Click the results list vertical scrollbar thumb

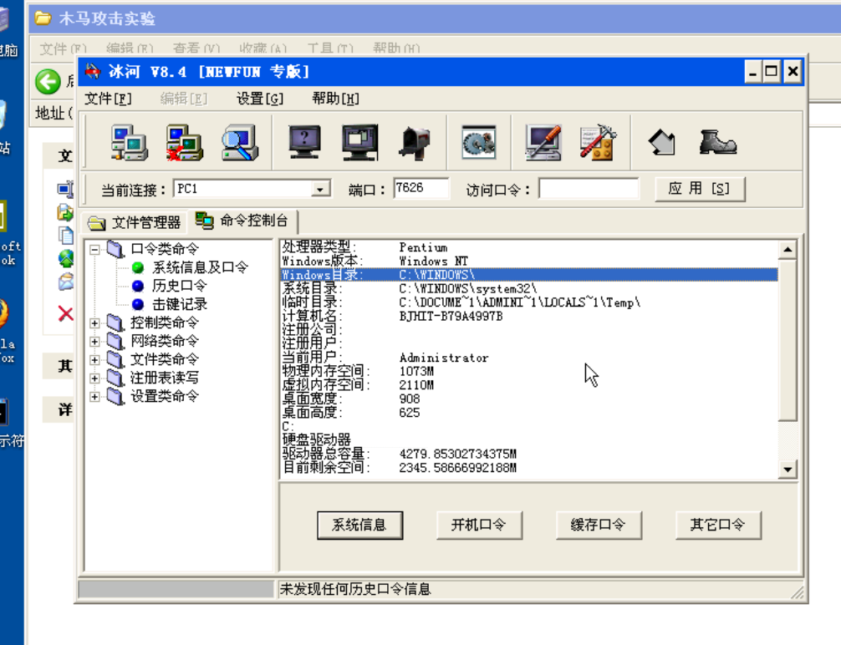pyautogui.click(x=787, y=340)
